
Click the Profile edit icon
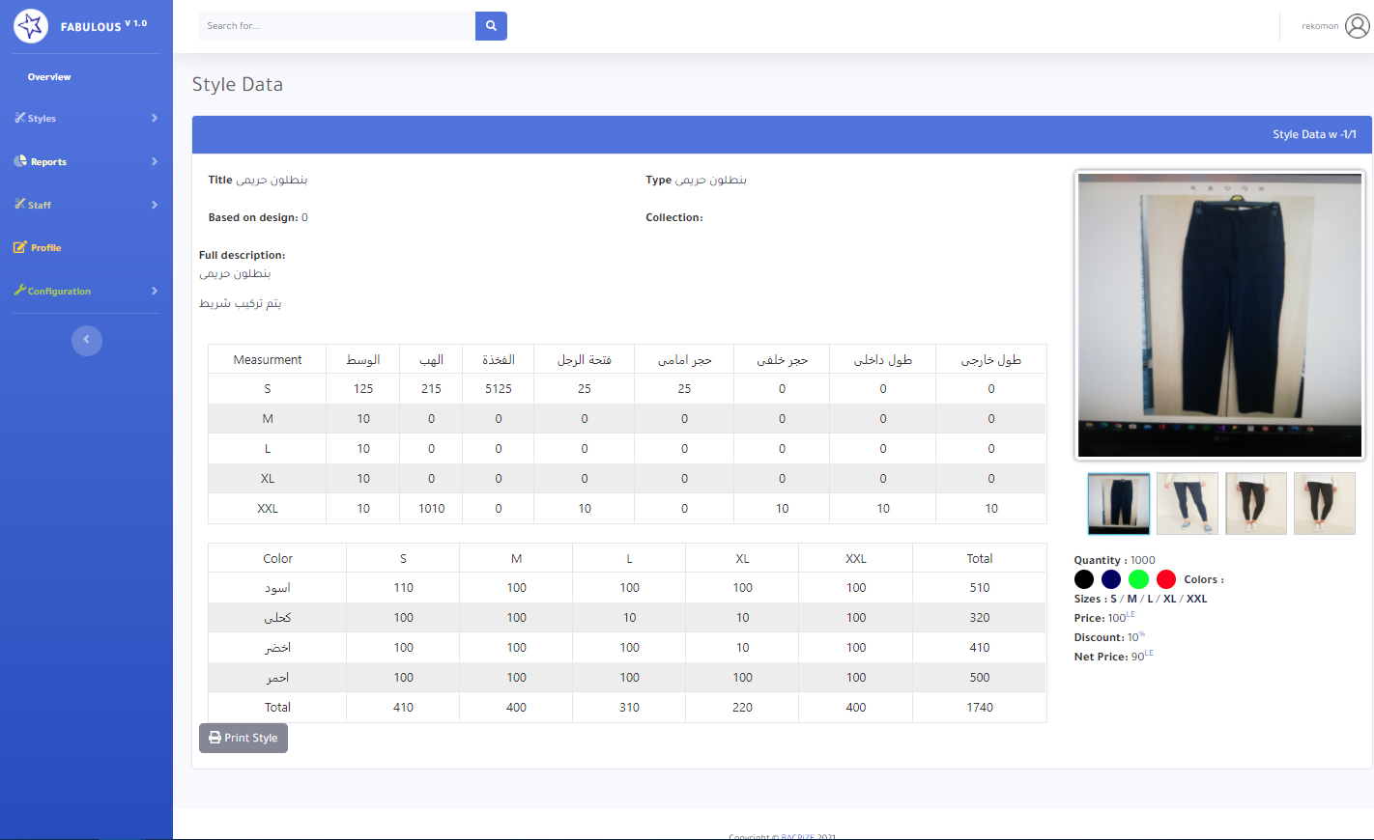(x=19, y=247)
